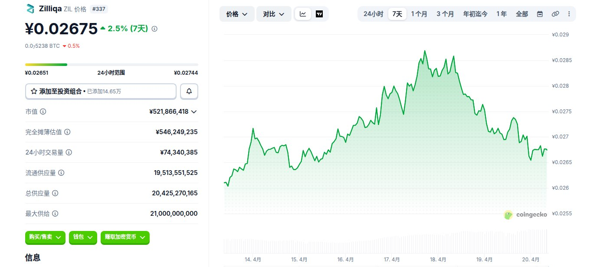The height and width of the screenshot is (267, 590).
Task: Click max supply 21,000,000,000
Action: coord(174,214)
